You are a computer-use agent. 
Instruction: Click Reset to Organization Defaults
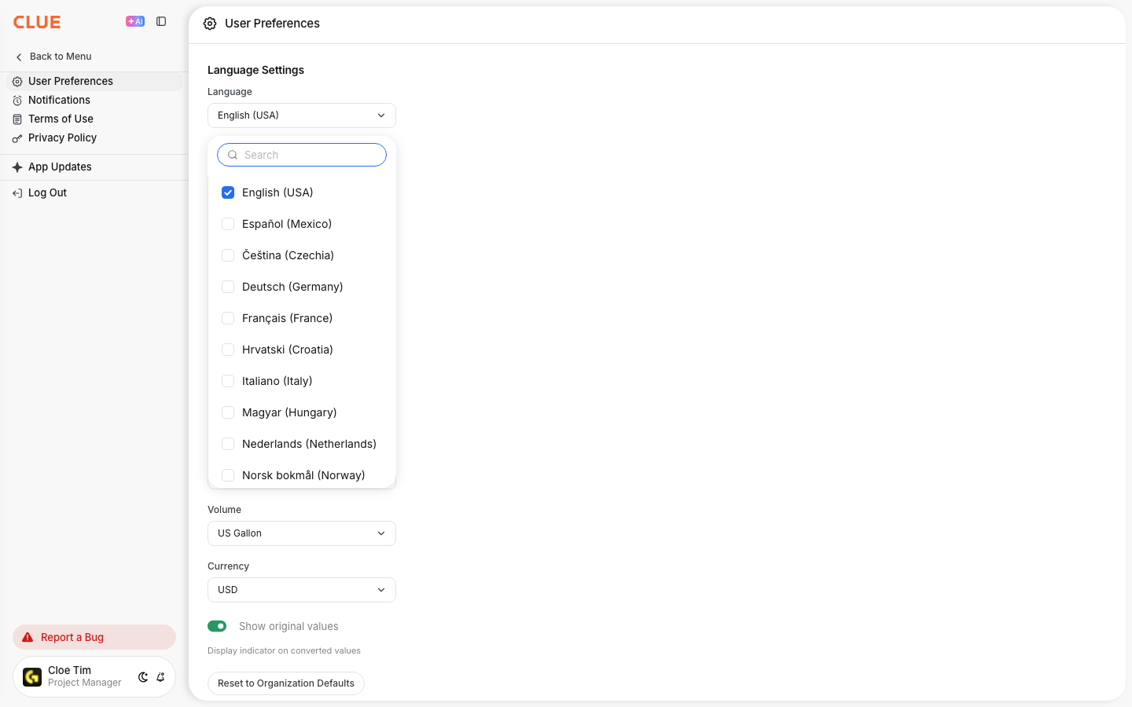286,683
